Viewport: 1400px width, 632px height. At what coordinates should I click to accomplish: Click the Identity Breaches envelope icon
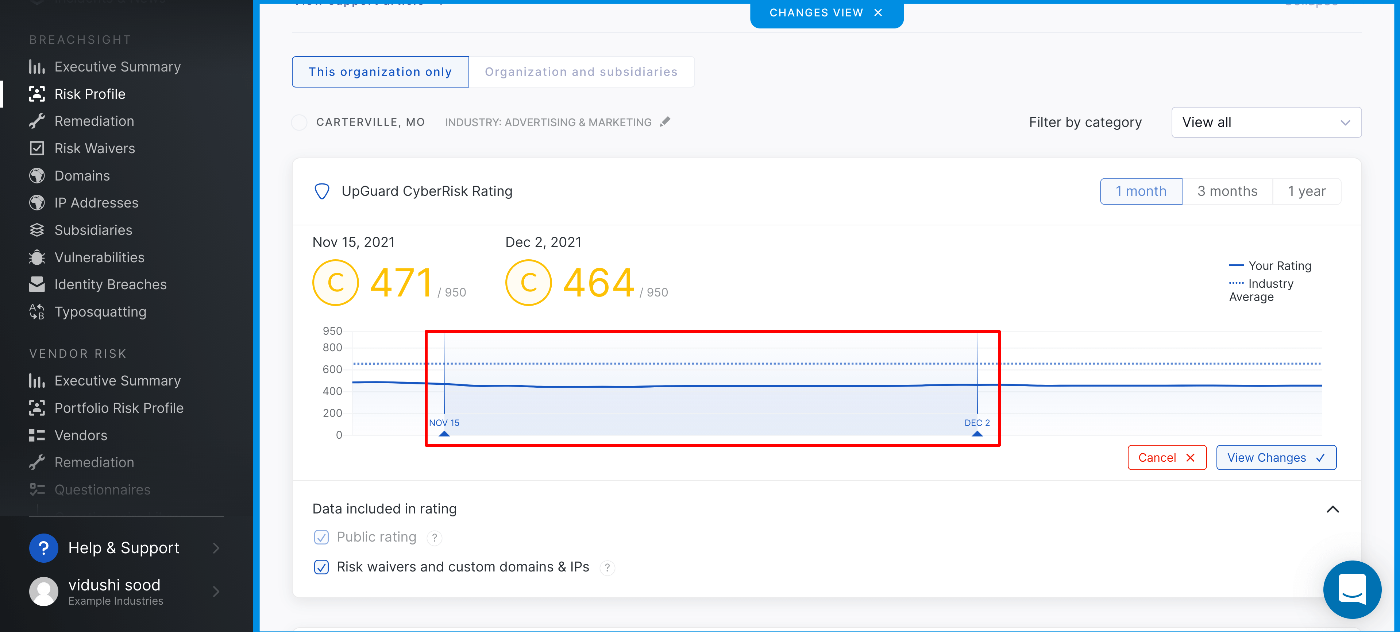tap(36, 284)
